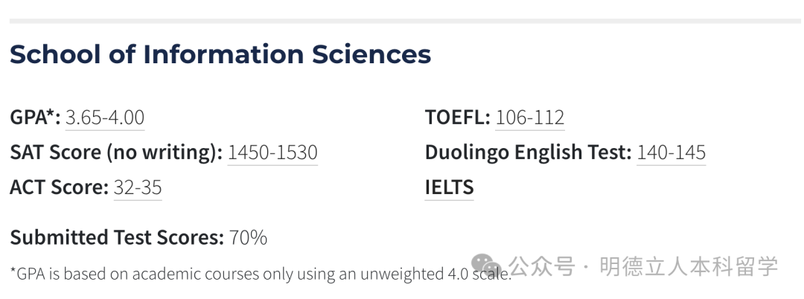Click the 70% submitted scores value
The height and width of the screenshot is (299, 804).
248,237
